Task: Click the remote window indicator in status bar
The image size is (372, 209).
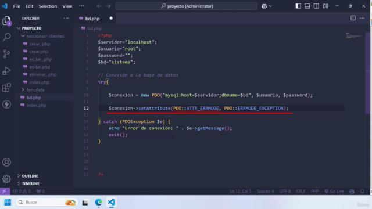Action: [x=5, y=191]
